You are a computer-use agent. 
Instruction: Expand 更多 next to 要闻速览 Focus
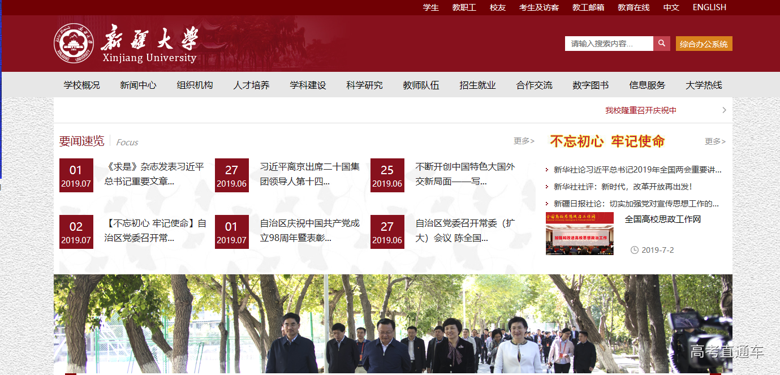point(523,141)
